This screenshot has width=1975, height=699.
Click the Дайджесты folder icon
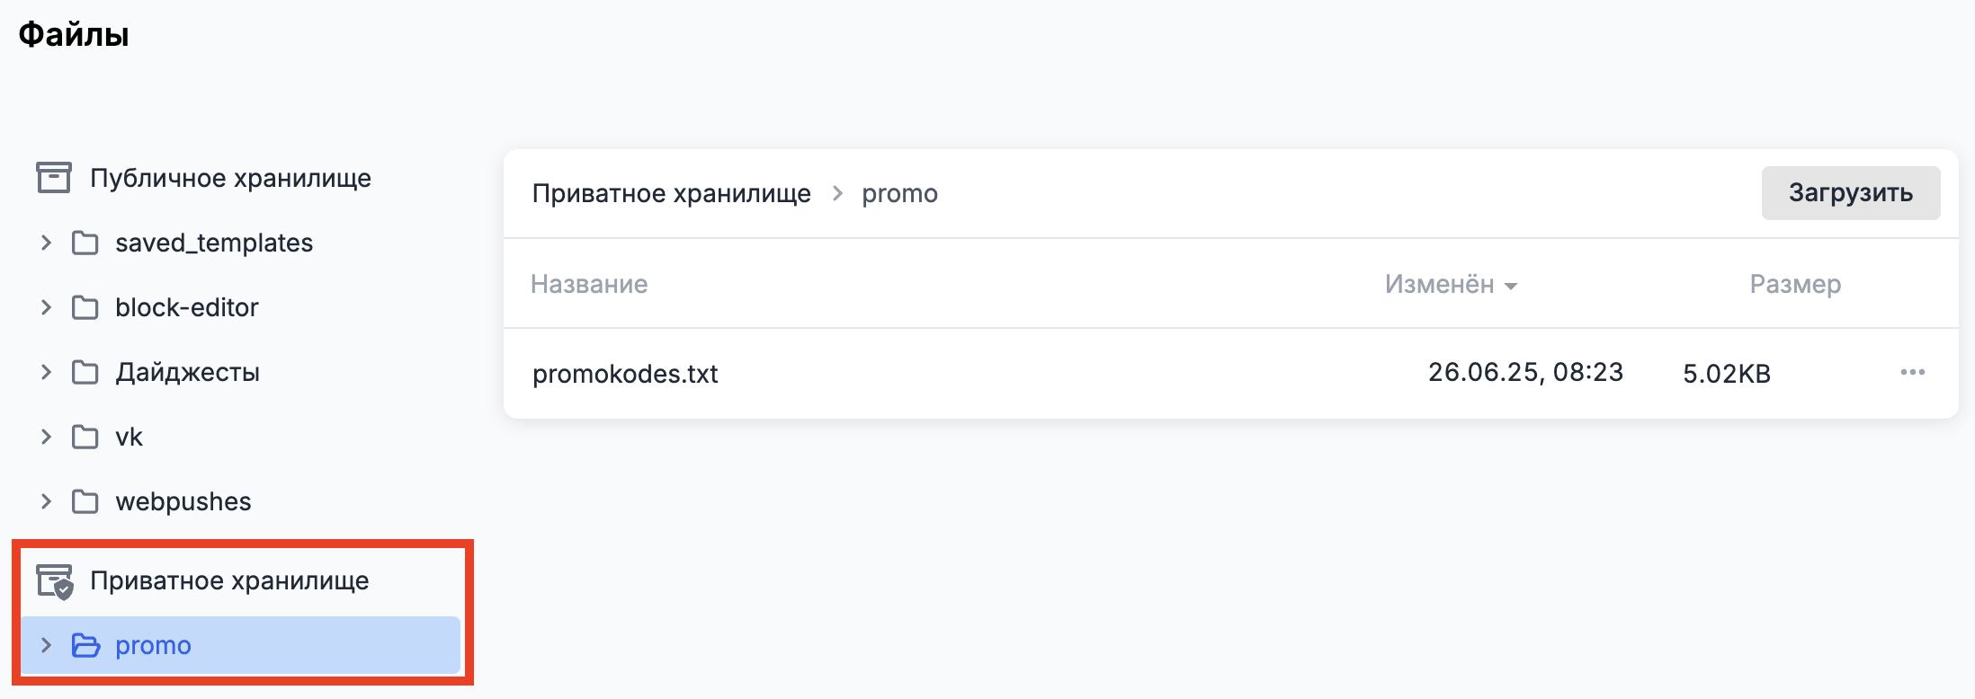coord(85,372)
